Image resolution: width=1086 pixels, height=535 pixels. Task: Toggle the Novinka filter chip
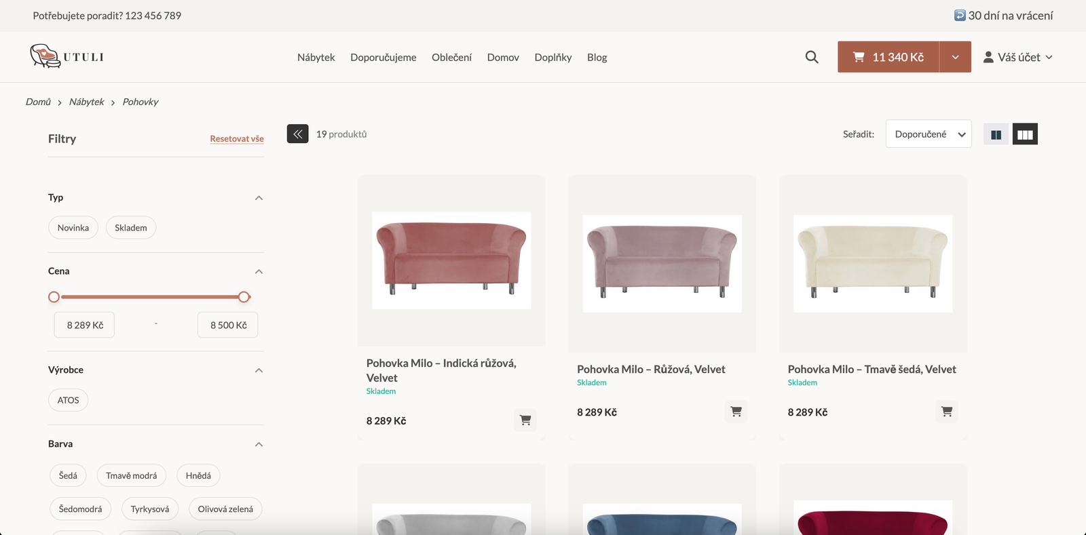tap(73, 228)
